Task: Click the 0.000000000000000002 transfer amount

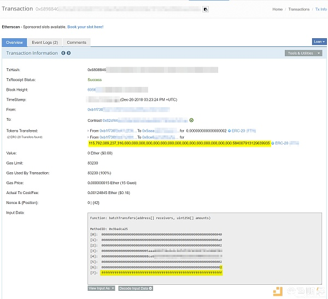Action: 206,131
